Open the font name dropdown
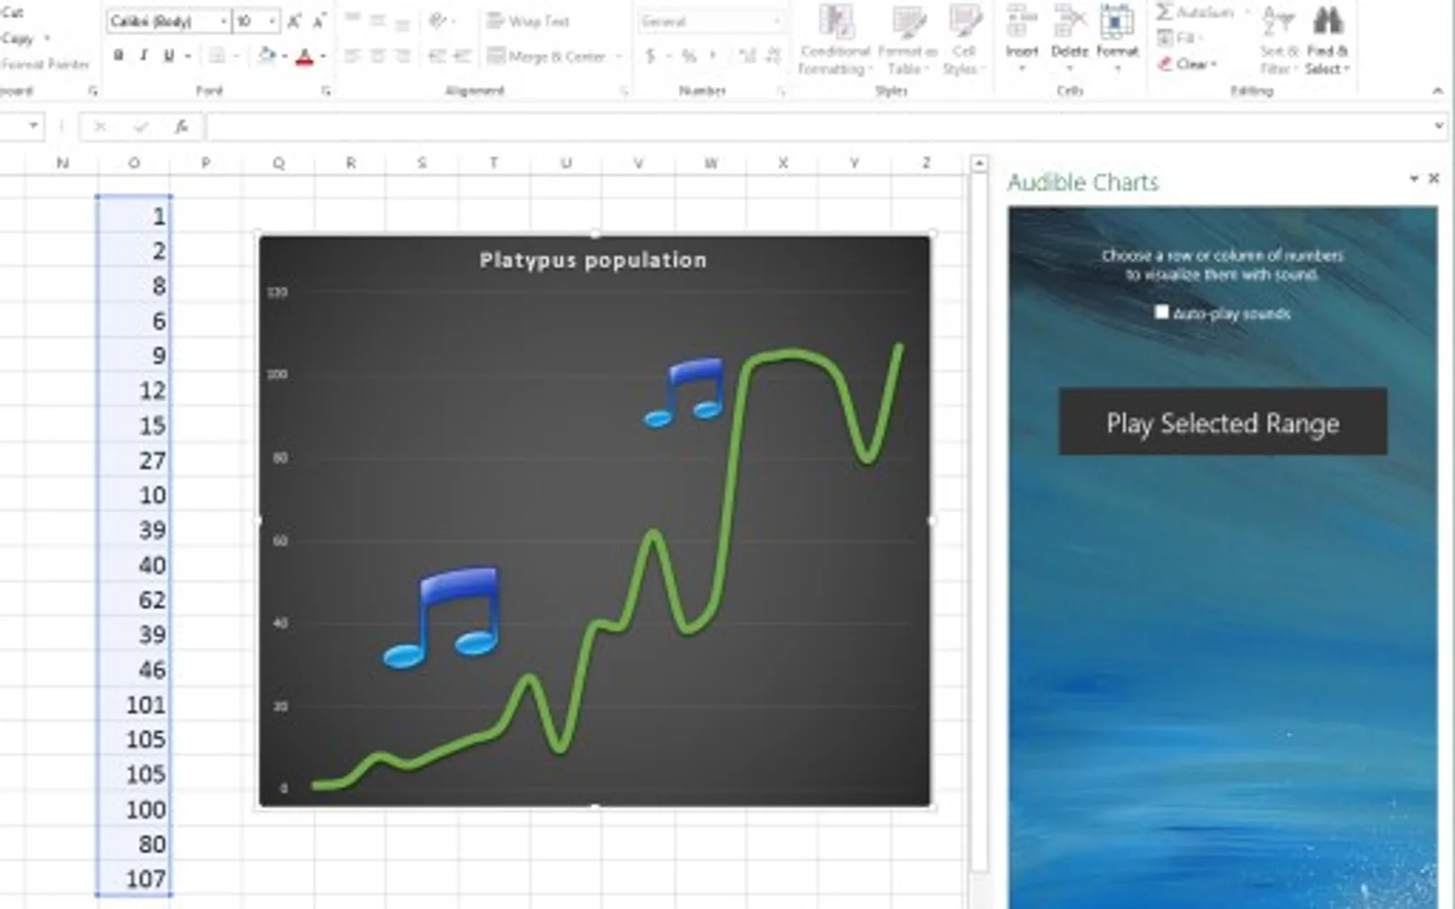The height and width of the screenshot is (909, 1455). (x=224, y=21)
